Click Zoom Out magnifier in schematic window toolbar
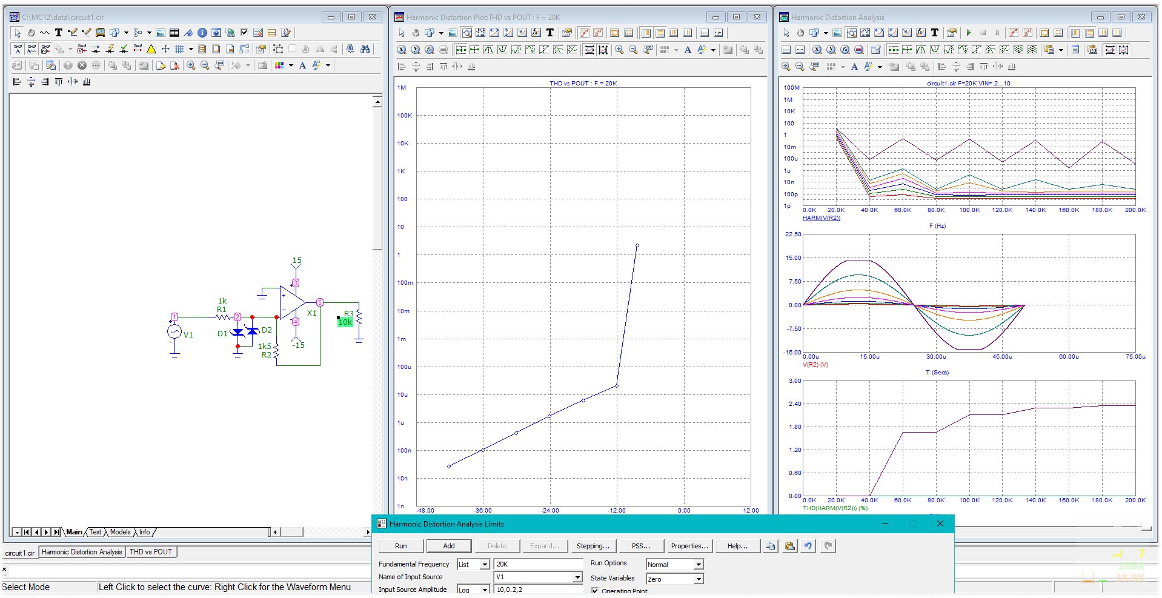Screen dimensions: 1162x598 pos(205,65)
